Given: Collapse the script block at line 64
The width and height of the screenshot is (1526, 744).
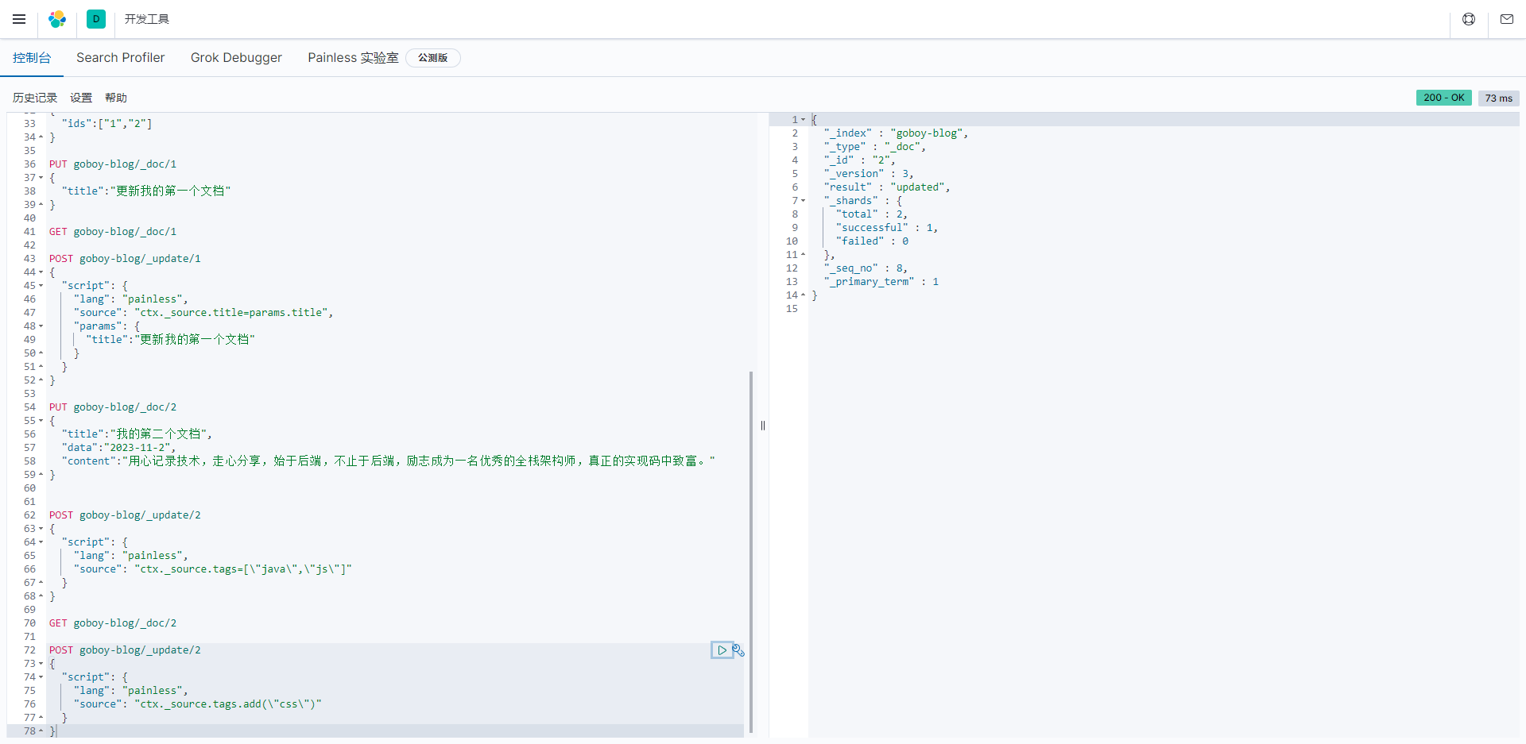Looking at the screenshot, I should point(41,542).
